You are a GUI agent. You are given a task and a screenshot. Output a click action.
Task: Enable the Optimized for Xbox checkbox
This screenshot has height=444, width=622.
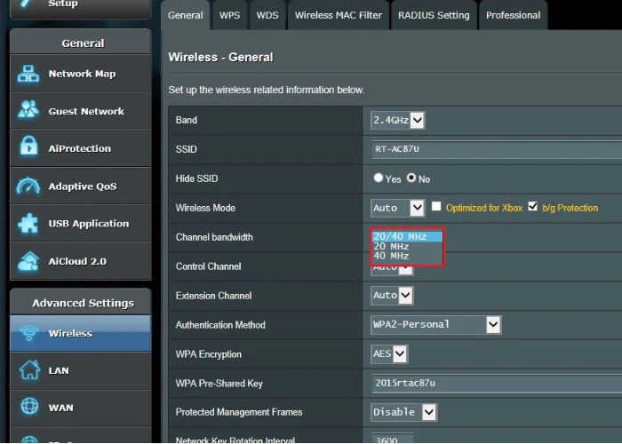coord(436,207)
